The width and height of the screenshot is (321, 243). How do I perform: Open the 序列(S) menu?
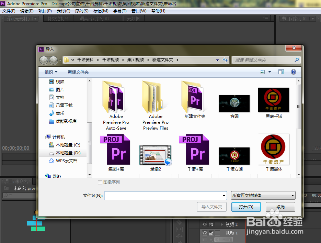coord(82,11)
